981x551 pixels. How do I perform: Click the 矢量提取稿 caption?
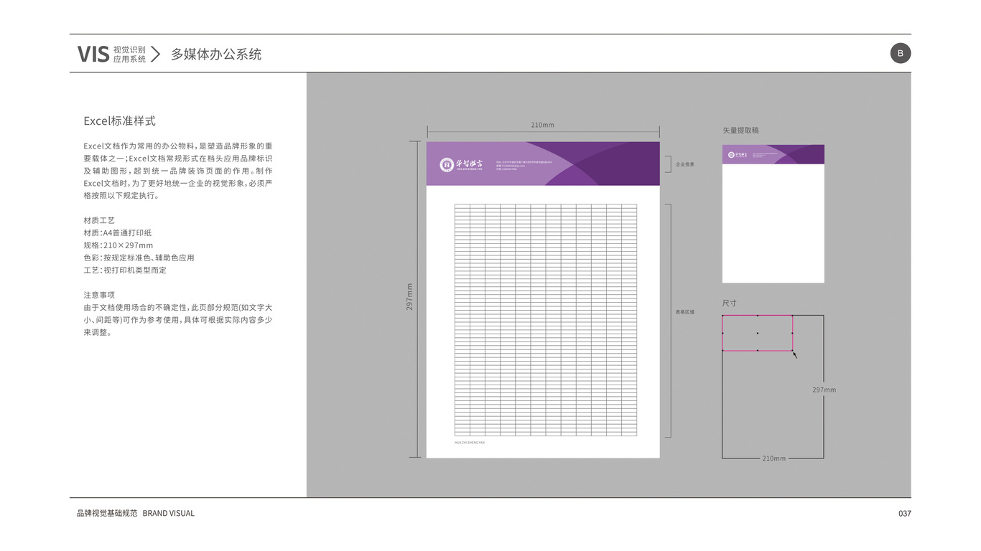click(740, 131)
